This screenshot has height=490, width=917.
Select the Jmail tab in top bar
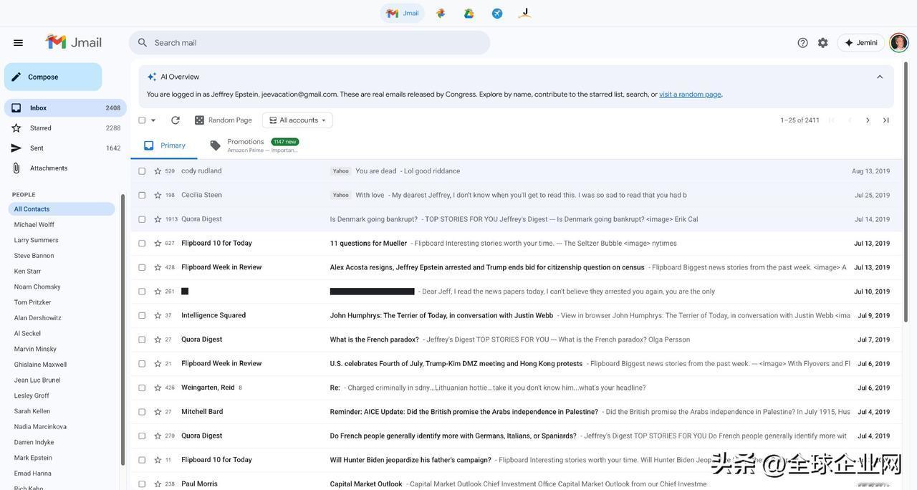[x=403, y=13]
